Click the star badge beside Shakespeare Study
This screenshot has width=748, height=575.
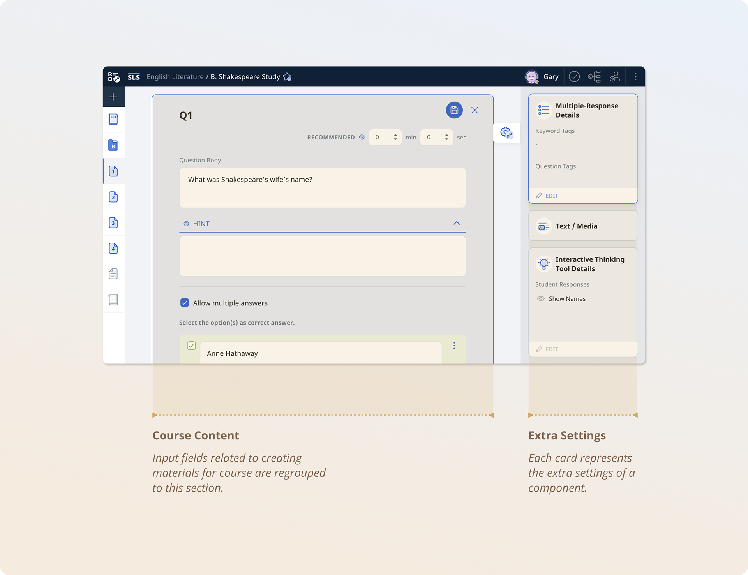[x=287, y=77]
